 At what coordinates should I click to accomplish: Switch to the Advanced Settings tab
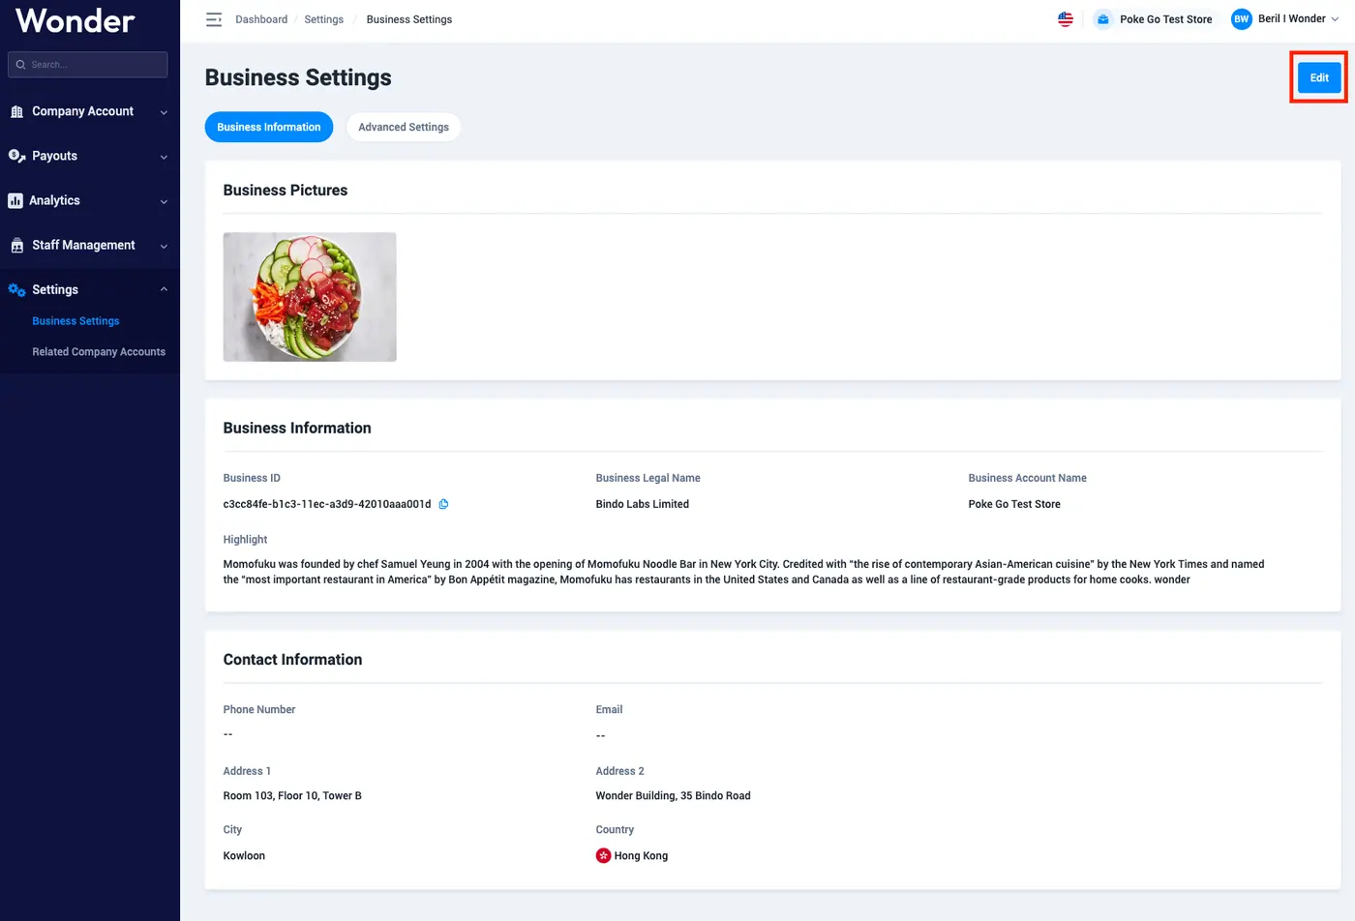(x=404, y=127)
